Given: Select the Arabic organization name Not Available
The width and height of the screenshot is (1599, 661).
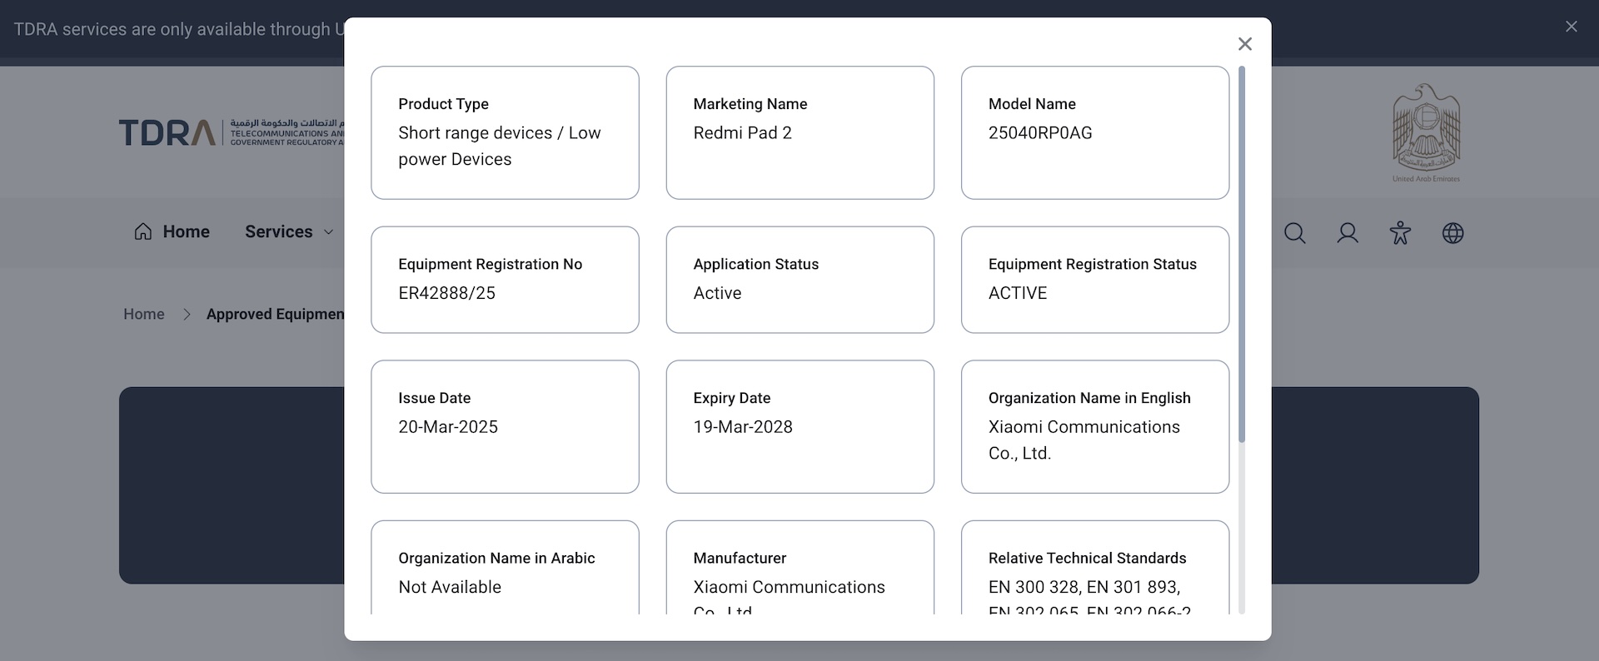Looking at the screenshot, I should pyautogui.click(x=450, y=588).
